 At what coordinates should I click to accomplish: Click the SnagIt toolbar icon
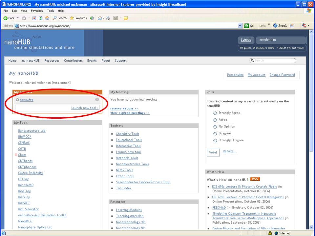pyautogui.click(x=280, y=26)
